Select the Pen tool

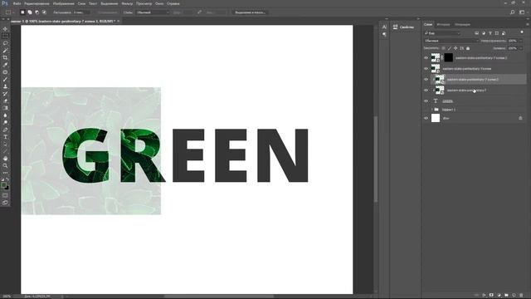5,130
